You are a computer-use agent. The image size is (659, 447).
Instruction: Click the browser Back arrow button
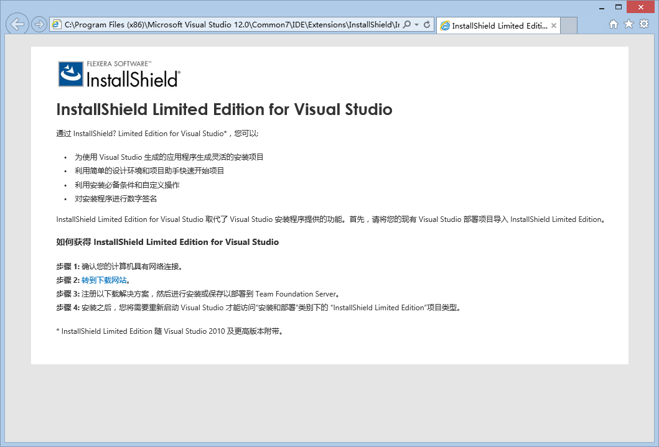pyautogui.click(x=17, y=24)
